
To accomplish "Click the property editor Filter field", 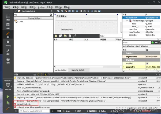I will pyautogui.click(x=137, y=42).
